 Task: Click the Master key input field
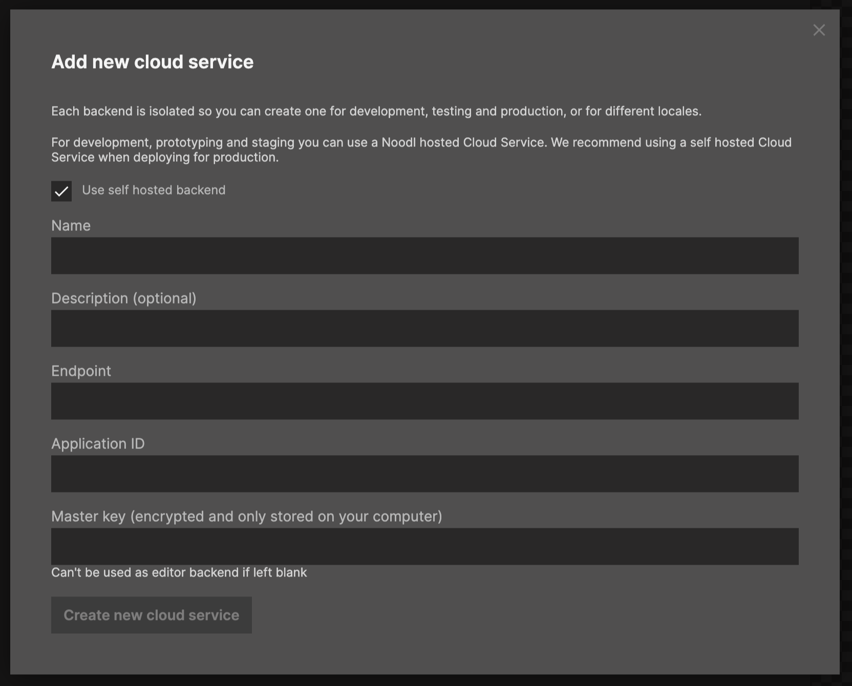424,546
